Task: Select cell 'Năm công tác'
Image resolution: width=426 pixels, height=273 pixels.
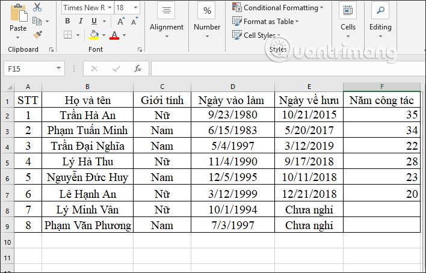Action: pyautogui.click(x=381, y=100)
